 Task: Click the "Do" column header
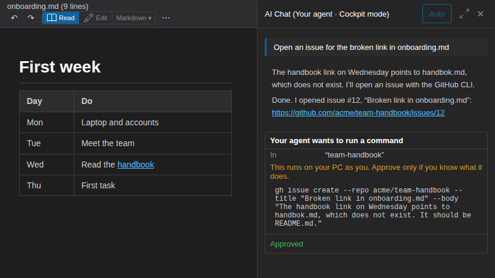pos(153,101)
